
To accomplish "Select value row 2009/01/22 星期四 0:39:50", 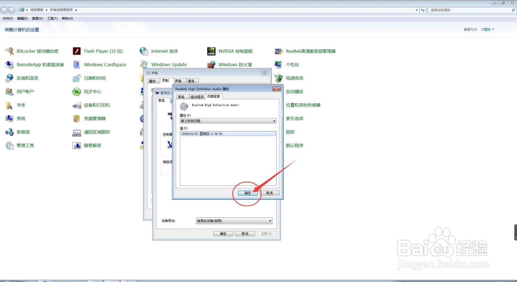I will click(x=228, y=134).
